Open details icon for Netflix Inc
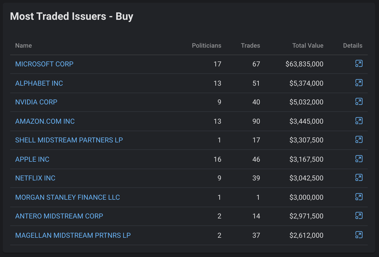The image size is (379, 257). point(359,178)
